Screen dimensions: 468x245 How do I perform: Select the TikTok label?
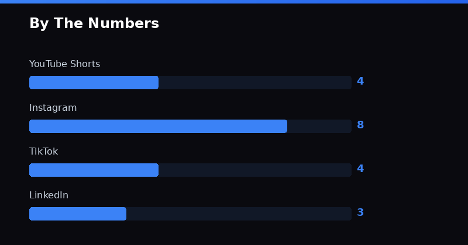click(x=43, y=152)
